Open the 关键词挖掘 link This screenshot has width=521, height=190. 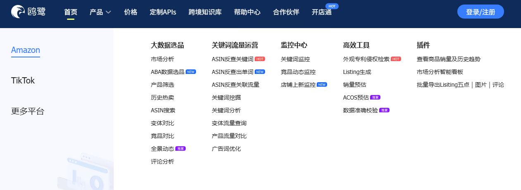(x=226, y=97)
